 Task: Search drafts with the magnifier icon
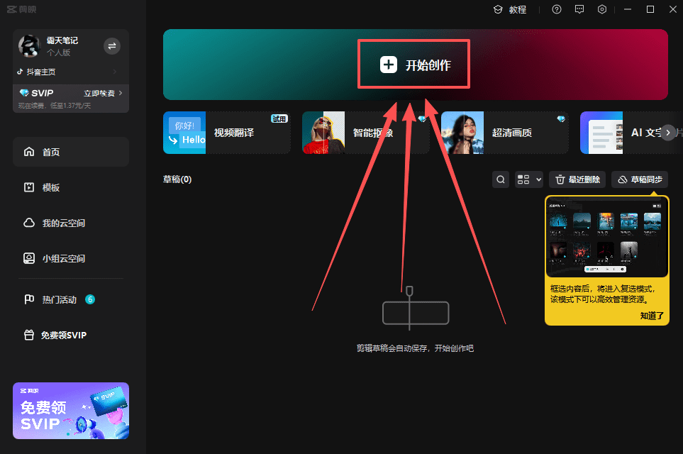point(501,179)
